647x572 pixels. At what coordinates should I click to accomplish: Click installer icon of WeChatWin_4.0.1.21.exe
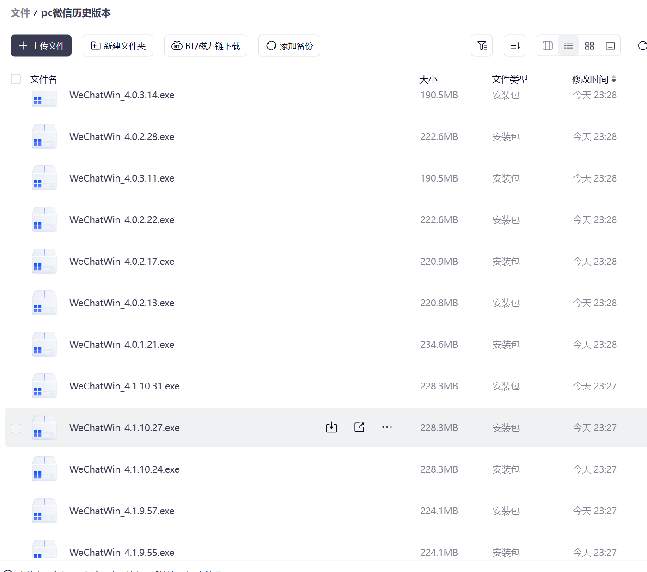[44, 344]
